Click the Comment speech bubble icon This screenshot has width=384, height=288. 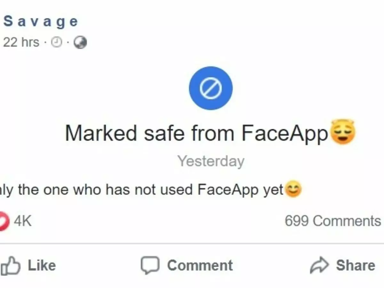click(x=150, y=264)
